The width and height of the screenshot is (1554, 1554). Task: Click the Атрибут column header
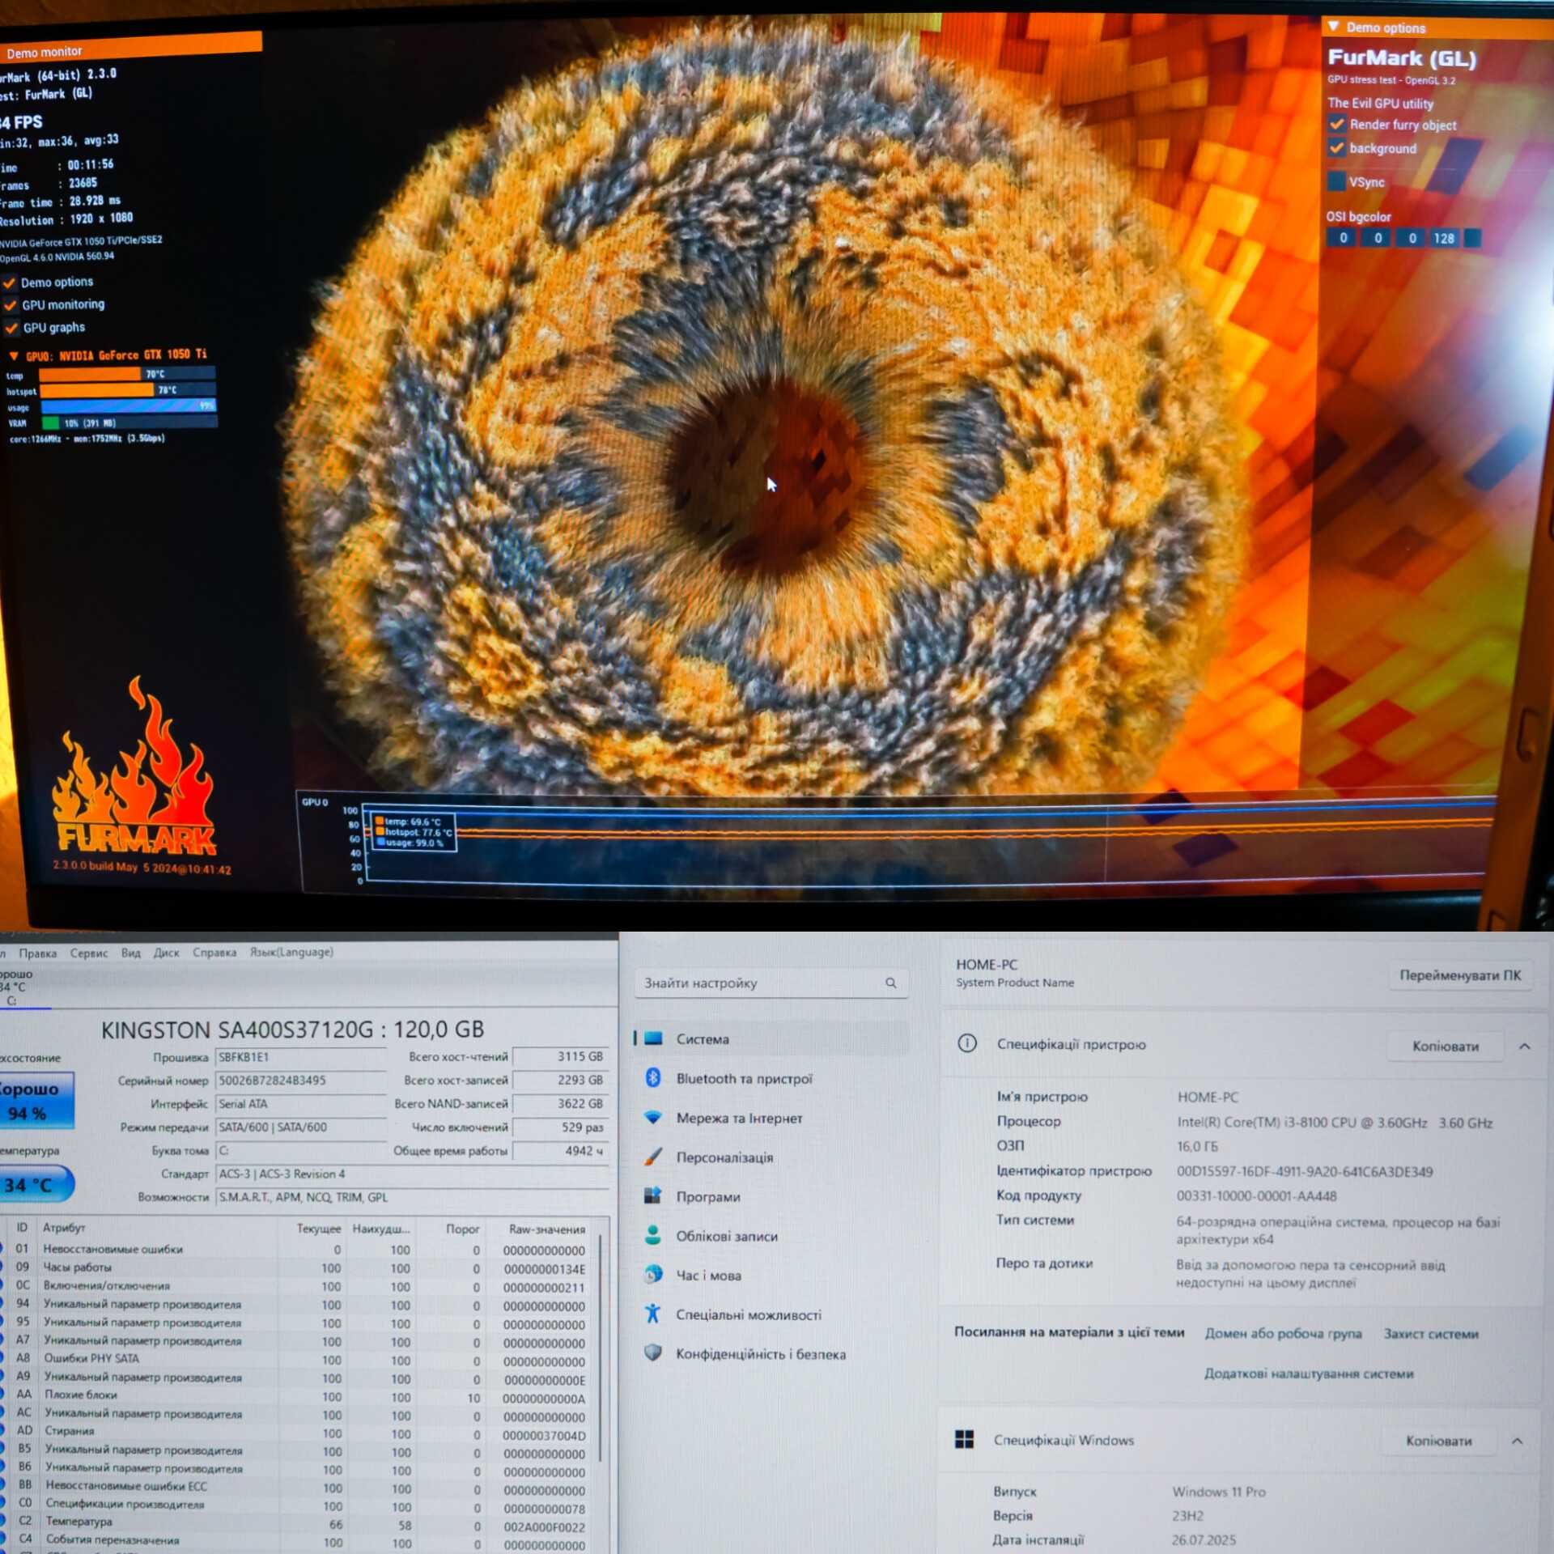64,1228
